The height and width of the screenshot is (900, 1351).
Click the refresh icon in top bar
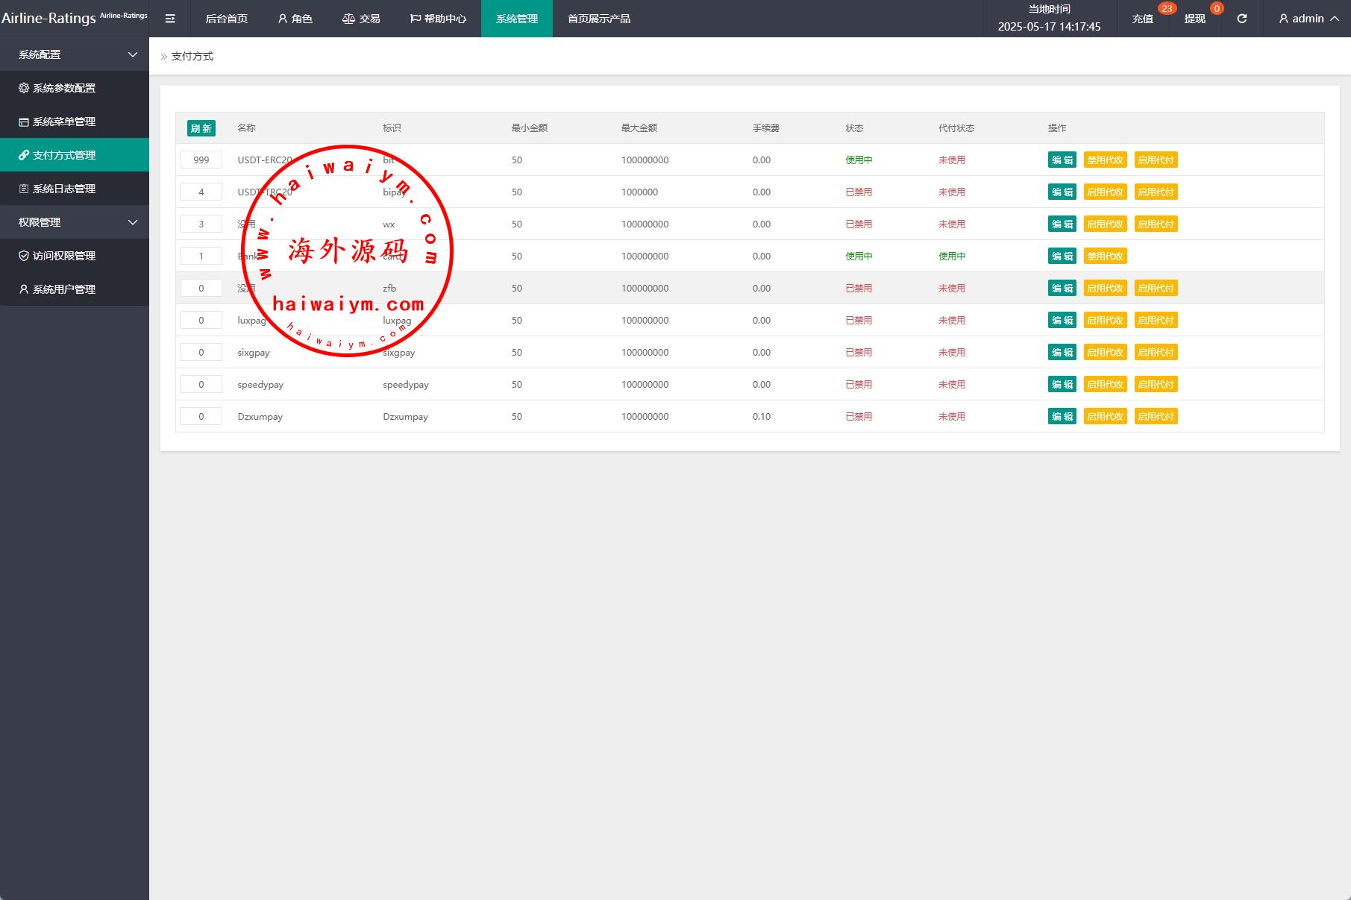[x=1241, y=19]
